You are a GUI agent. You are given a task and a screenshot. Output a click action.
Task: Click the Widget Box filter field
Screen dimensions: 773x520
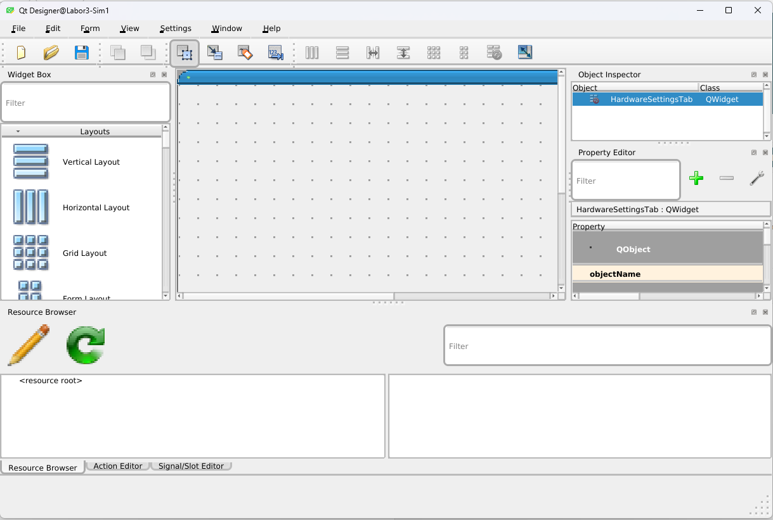(x=86, y=103)
